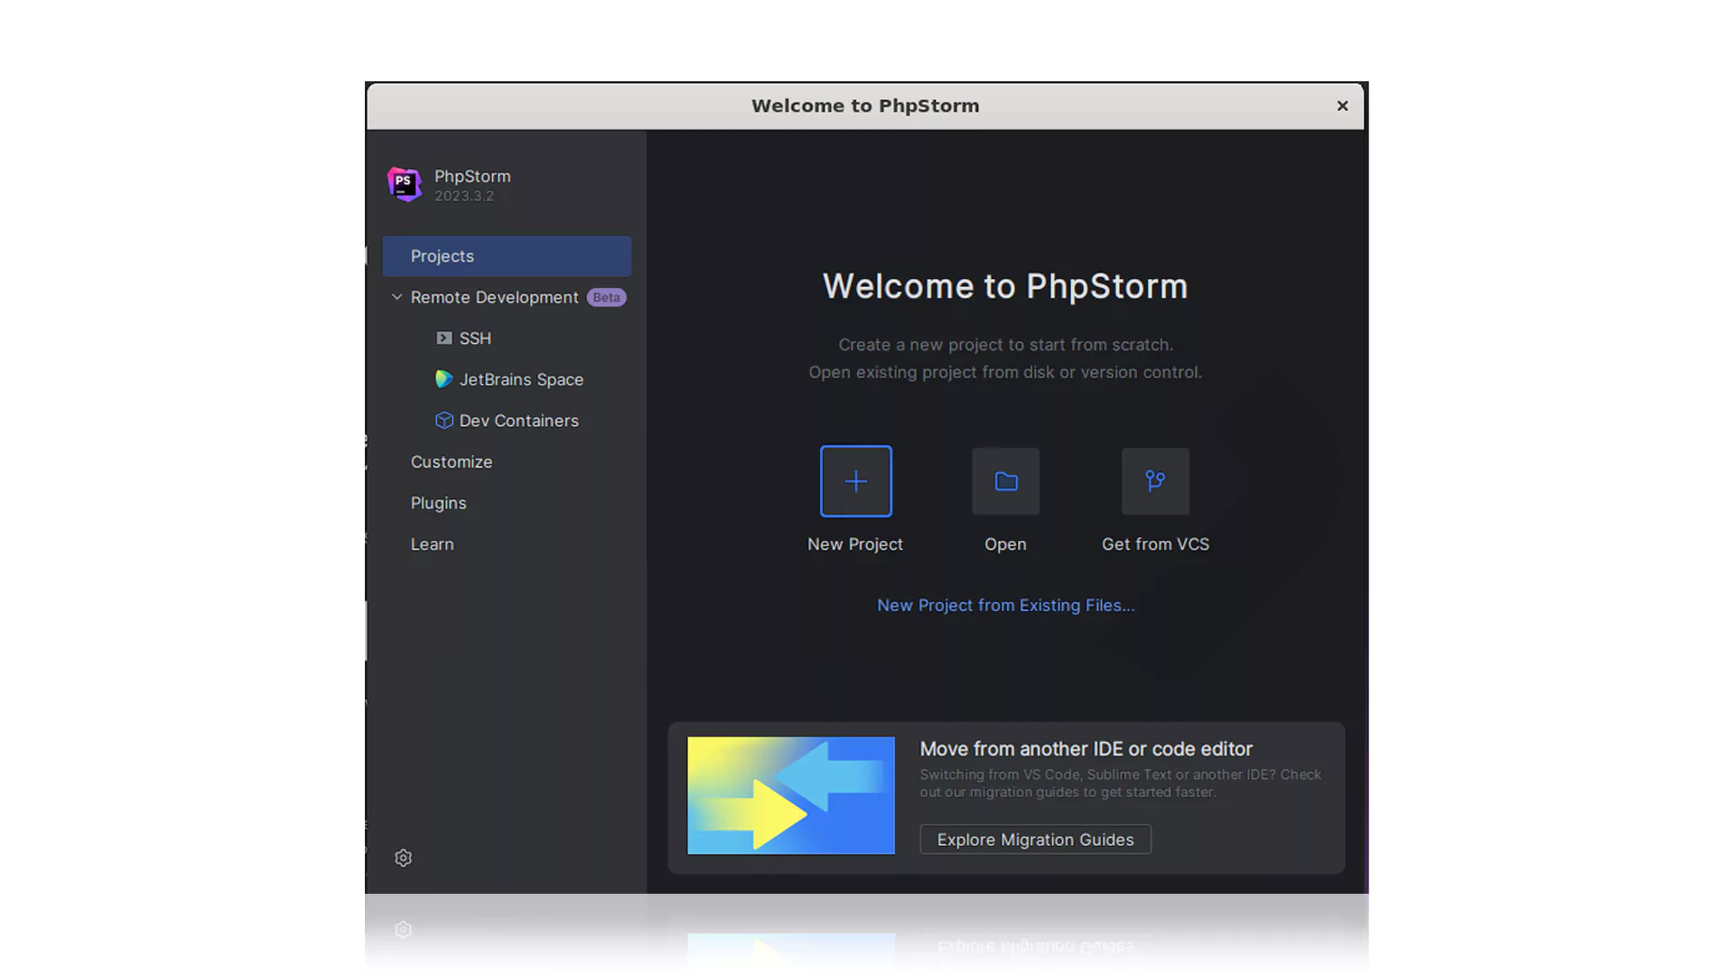
Task: Click the SSH terminal icon
Action: [x=444, y=338]
